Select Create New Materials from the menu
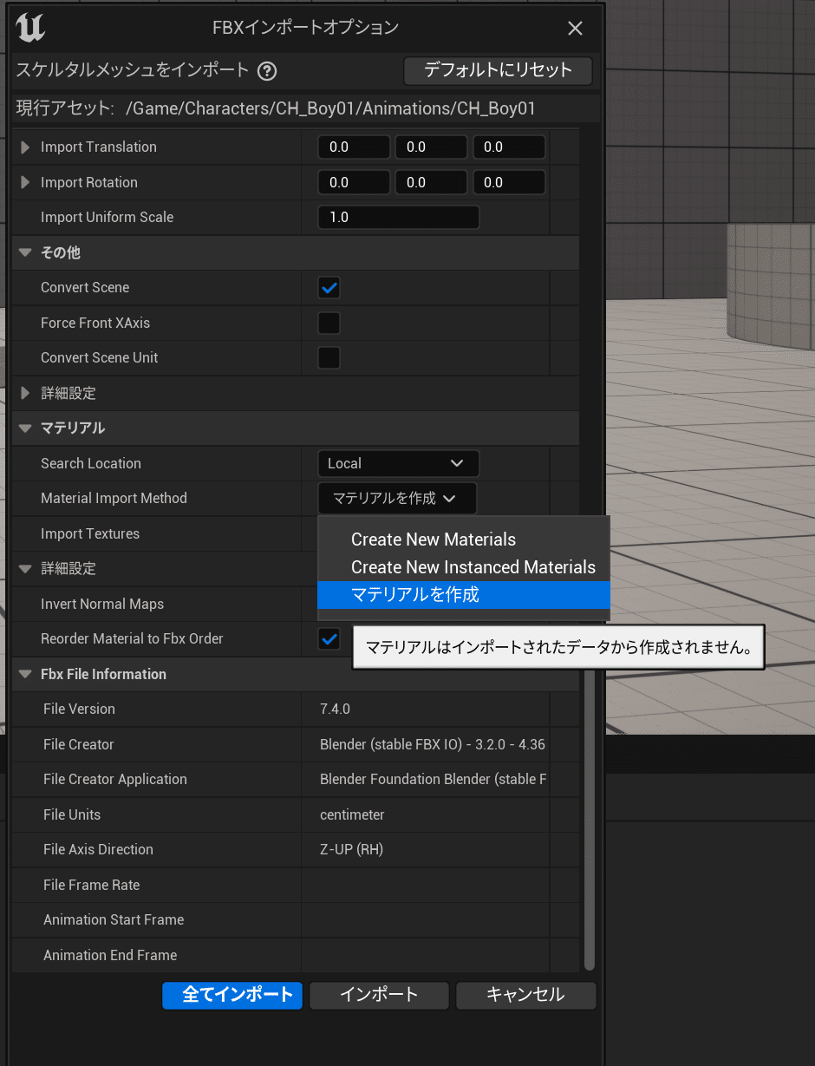The width and height of the screenshot is (815, 1066). click(x=433, y=539)
